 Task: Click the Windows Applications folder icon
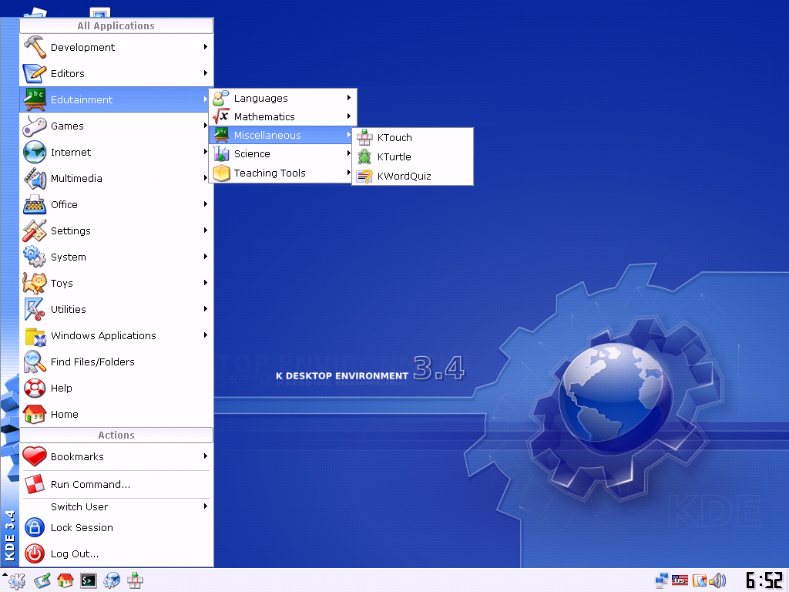pos(35,336)
